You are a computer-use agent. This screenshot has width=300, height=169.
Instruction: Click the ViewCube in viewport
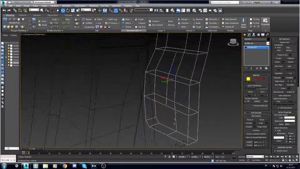click(x=233, y=42)
